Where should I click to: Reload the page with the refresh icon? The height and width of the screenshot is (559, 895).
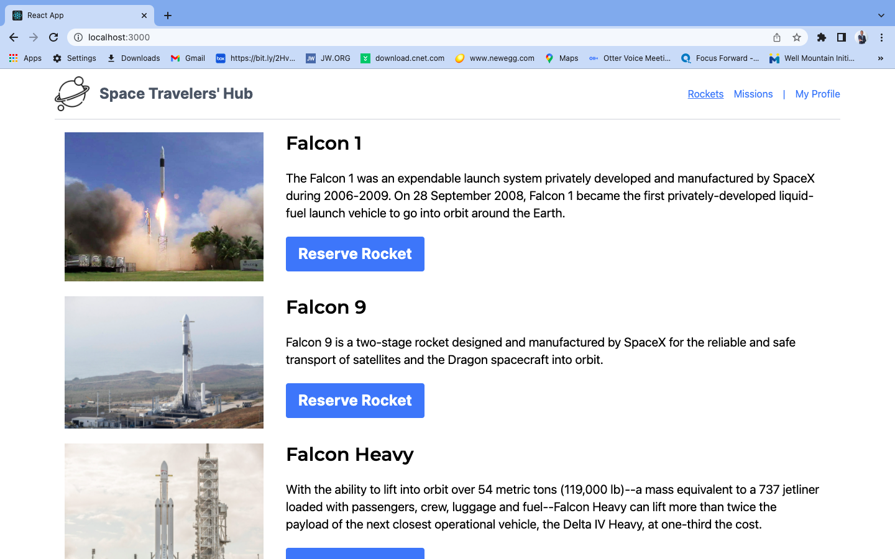(53, 37)
